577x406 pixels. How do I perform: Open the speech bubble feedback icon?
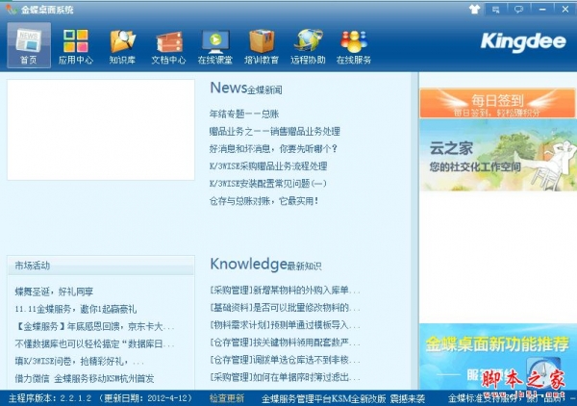pyautogui.click(x=519, y=10)
